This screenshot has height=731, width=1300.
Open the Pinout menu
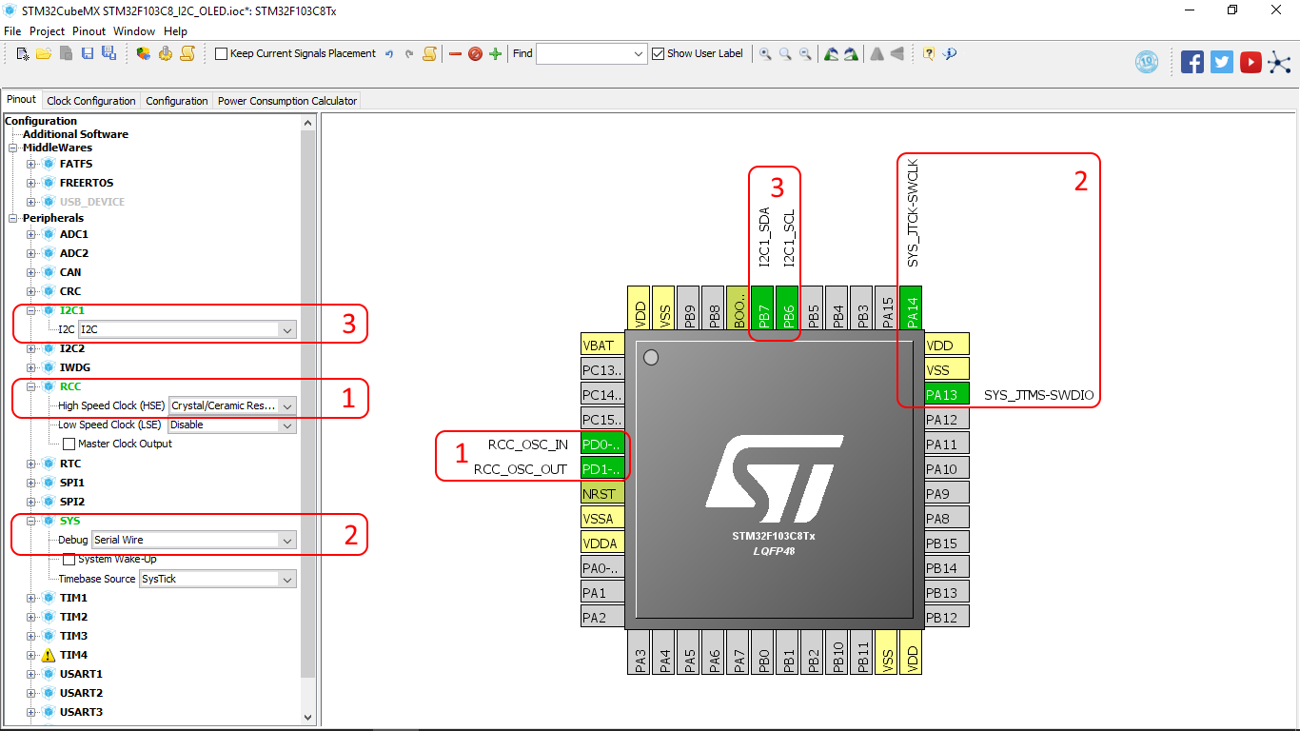89,30
